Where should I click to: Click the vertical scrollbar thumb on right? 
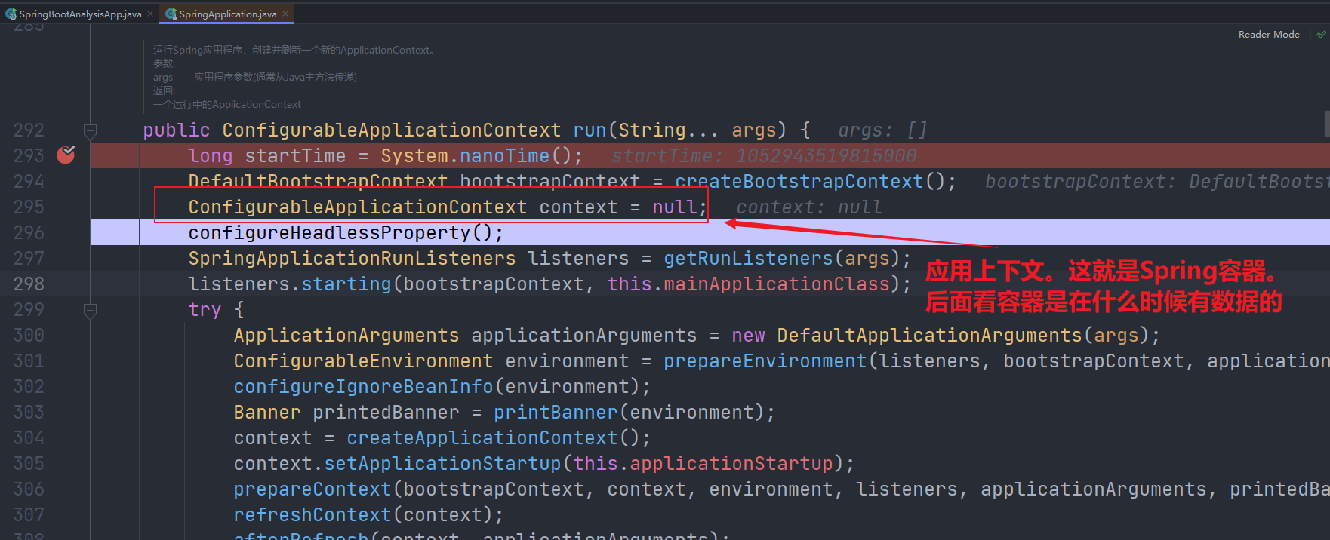pyautogui.click(x=1326, y=124)
